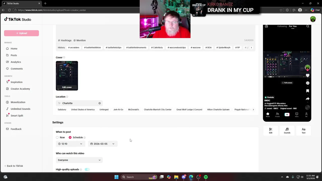Choose the McDonald's location suggestion
This screenshot has width=322, height=181.
(134, 110)
